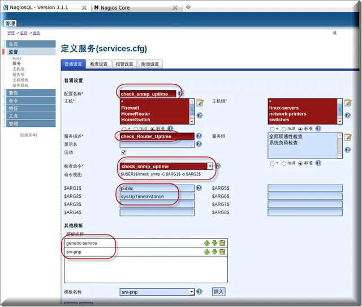Open help for check command dropdown
The height and width of the screenshot is (307, 362).
point(217,166)
